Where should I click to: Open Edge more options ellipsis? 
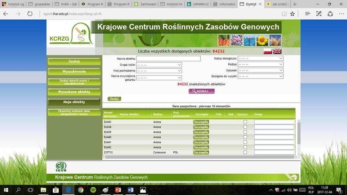coord(341,14)
